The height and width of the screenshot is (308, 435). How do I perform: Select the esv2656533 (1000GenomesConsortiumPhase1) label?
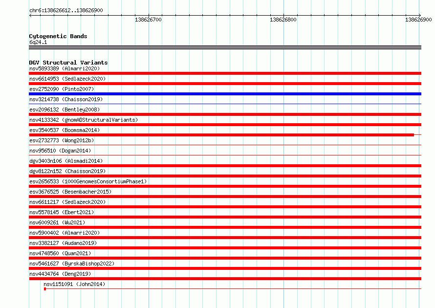point(88,181)
